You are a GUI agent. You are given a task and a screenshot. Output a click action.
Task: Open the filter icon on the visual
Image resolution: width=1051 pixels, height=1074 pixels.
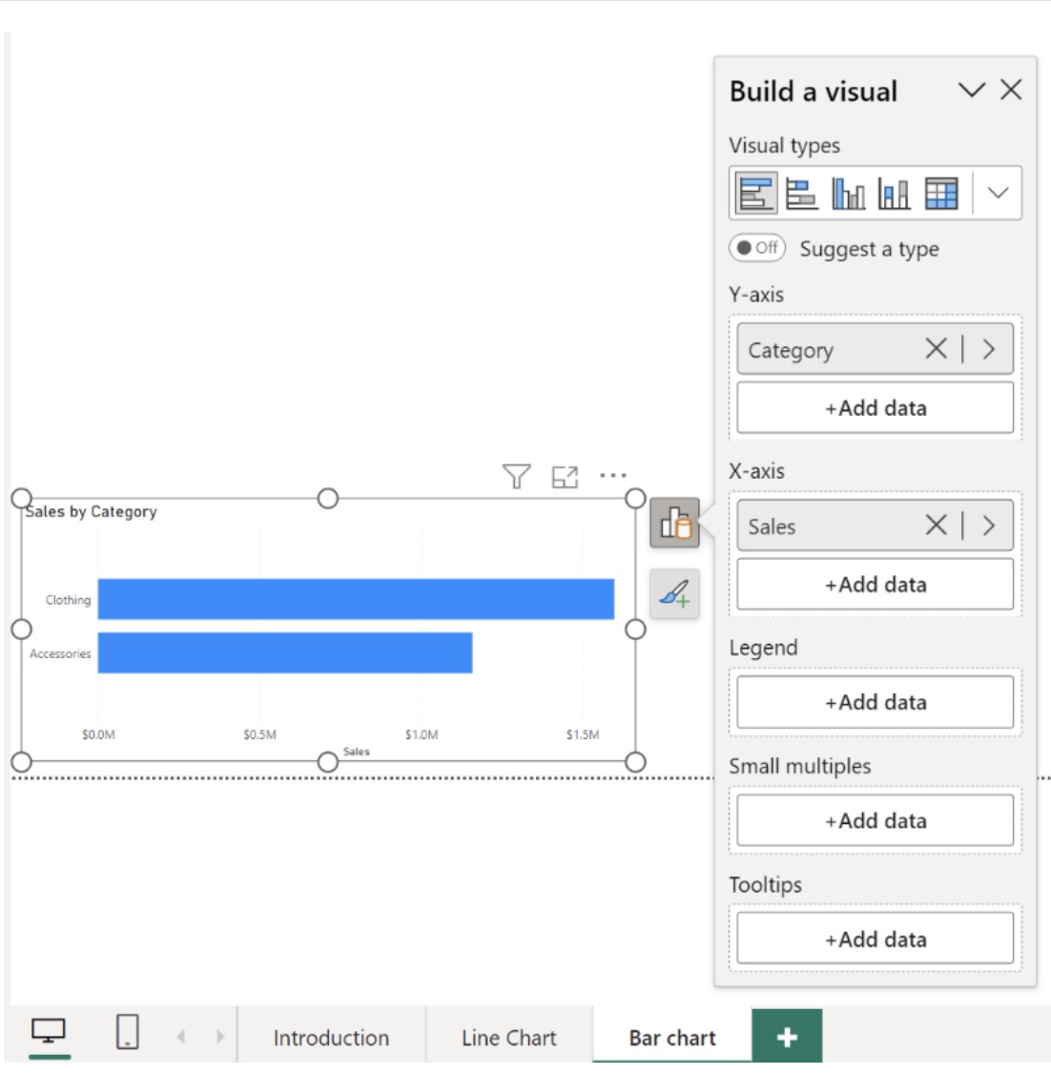(x=516, y=476)
